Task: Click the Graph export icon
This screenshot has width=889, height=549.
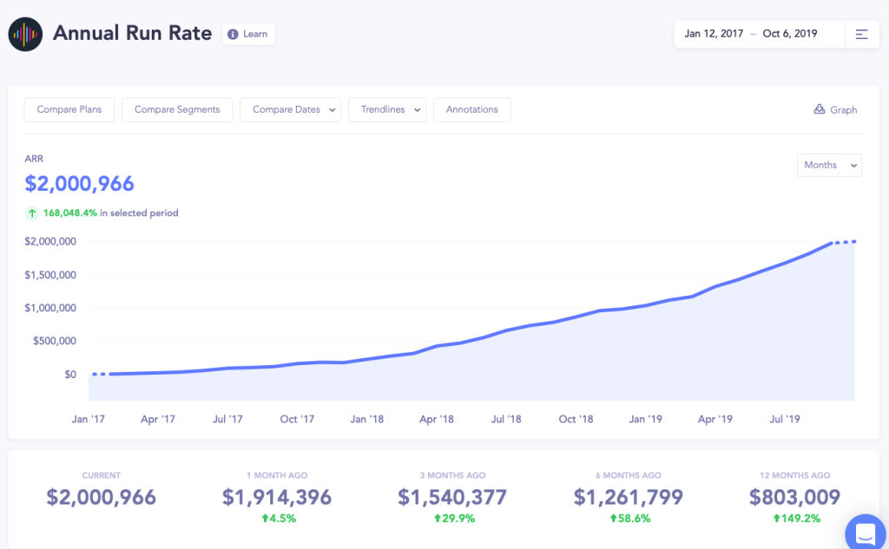Action: click(x=819, y=109)
